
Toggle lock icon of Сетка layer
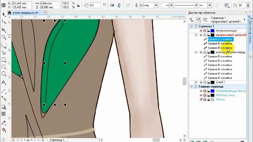pos(209,99)
